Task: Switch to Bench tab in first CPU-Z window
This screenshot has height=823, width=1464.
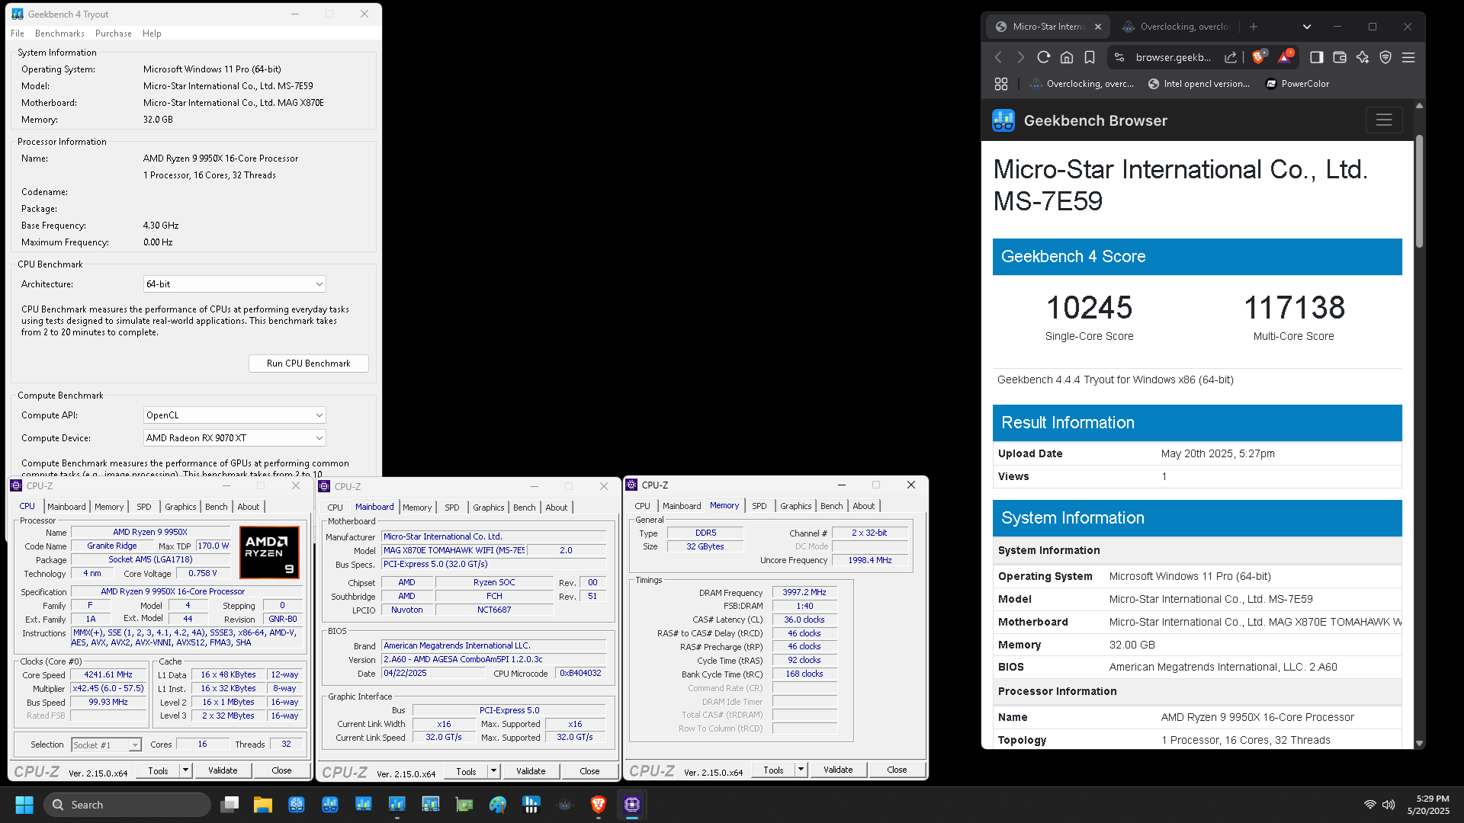Action: pos(217,507)
